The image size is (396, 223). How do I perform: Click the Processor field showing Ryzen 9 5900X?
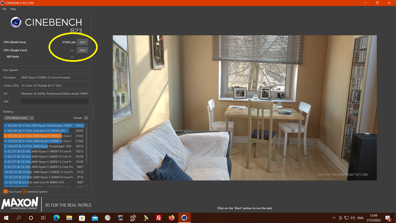coord(54,77)
